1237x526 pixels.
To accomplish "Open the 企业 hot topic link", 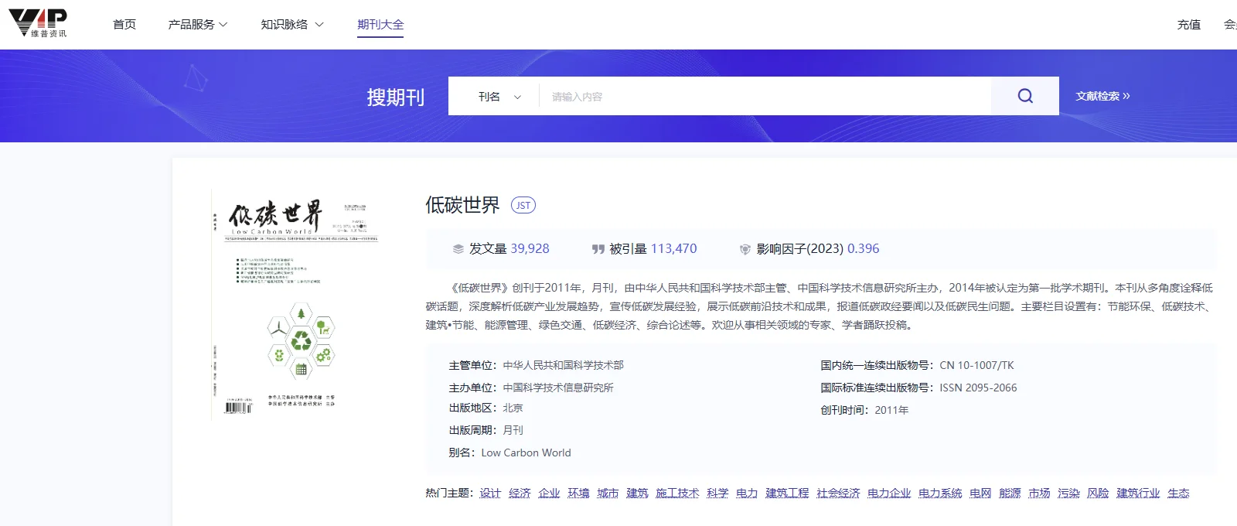I will click(549, 493).
